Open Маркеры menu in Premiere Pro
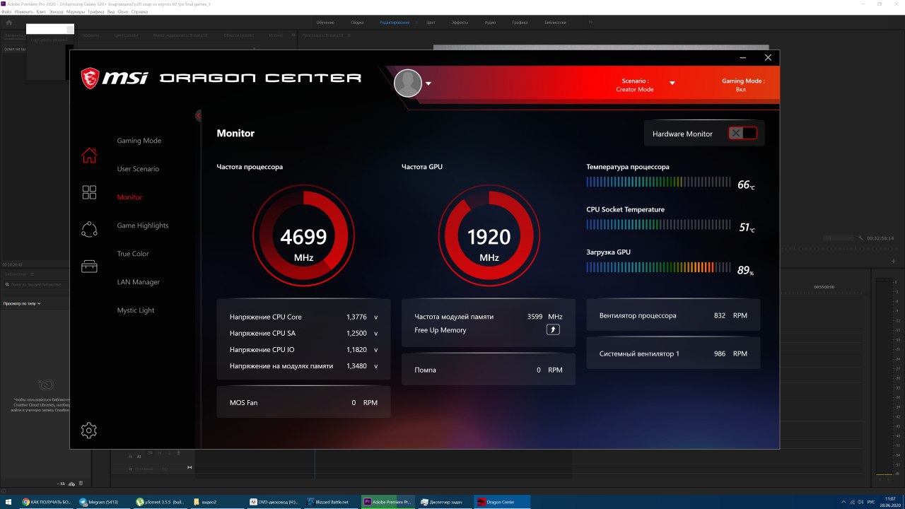Viewport: 905px width, 509px height. coord(76,12)
